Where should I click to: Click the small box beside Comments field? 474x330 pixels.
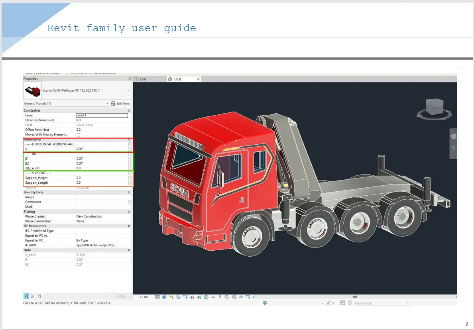(130, 202)
